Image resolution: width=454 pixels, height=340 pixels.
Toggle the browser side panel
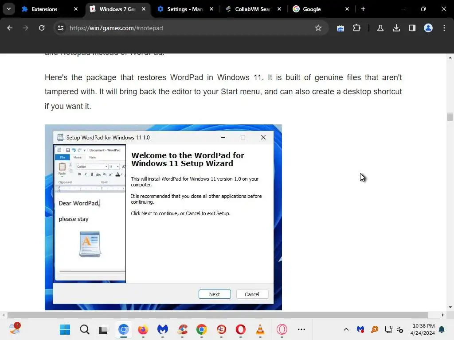coord(412,28)
